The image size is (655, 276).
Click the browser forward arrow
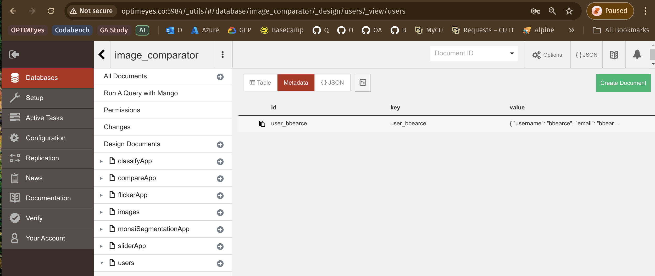pyautogui.click(x=32, y=11)
